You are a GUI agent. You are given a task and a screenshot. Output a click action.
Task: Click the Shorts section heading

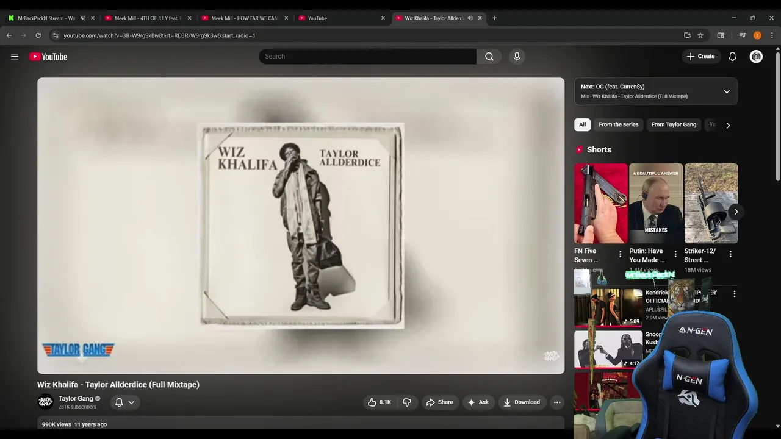coord(599,149)
